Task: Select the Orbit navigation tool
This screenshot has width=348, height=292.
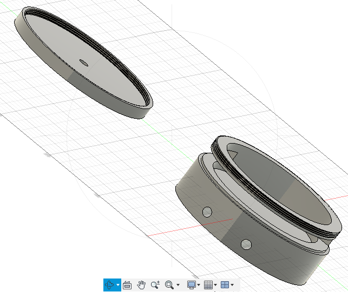Action: [109, 284]
